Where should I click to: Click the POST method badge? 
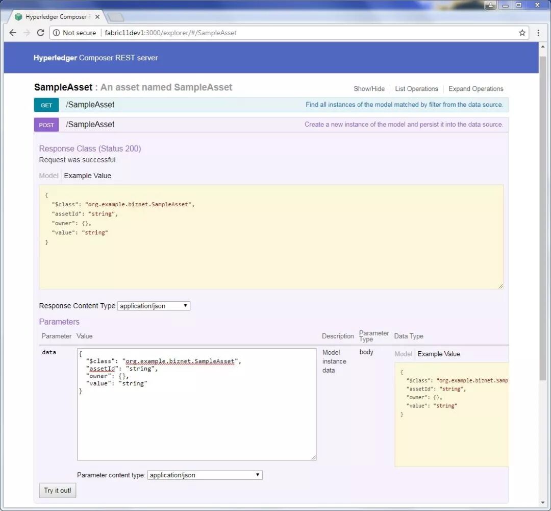pos(46,125)
